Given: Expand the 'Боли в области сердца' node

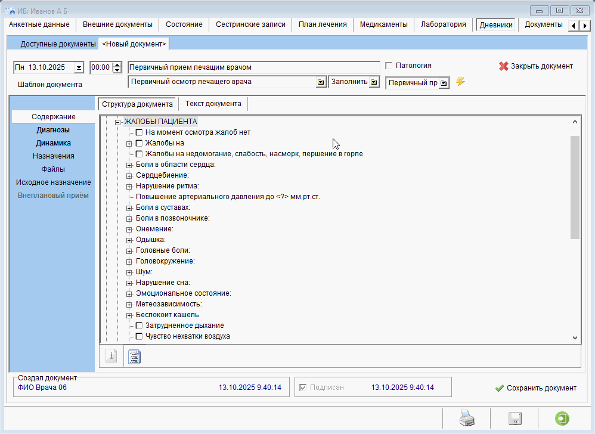Looking at the screenshot, I should coord(129,165).
